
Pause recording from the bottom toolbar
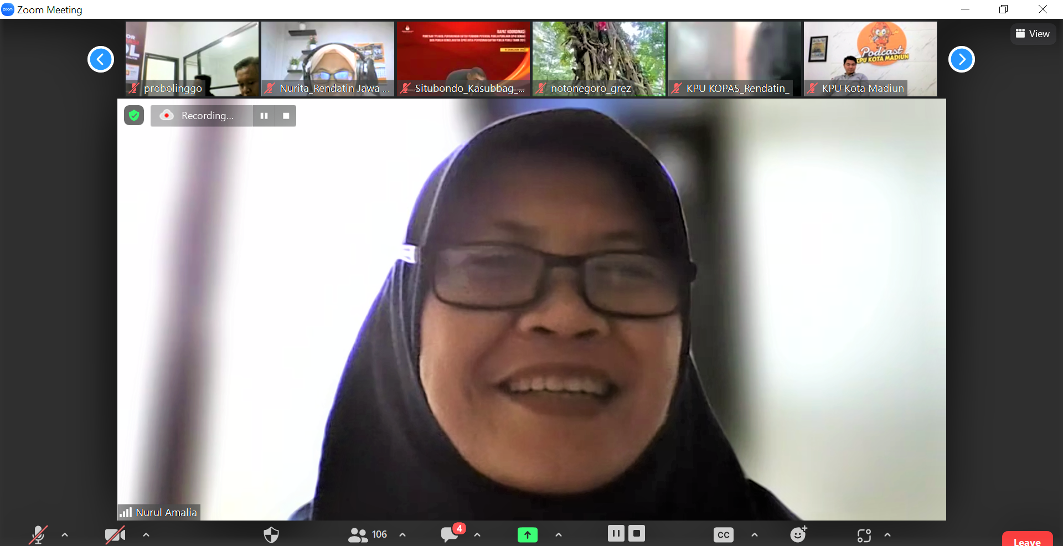tap(616, 533)
